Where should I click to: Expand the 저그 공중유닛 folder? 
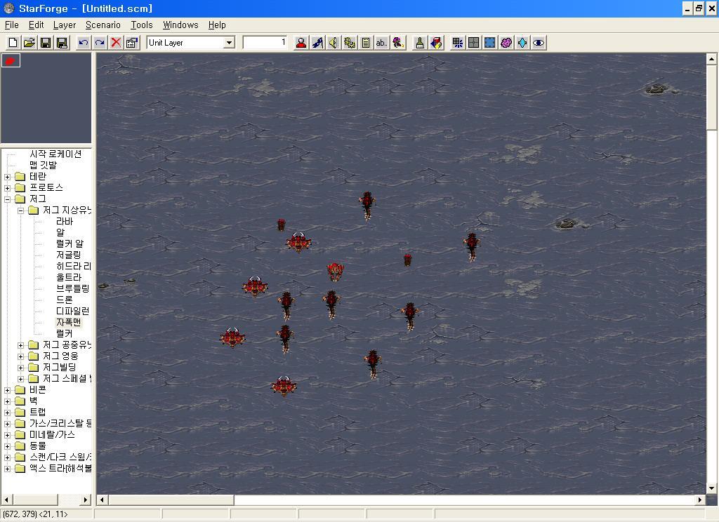(x=20, y=345)
